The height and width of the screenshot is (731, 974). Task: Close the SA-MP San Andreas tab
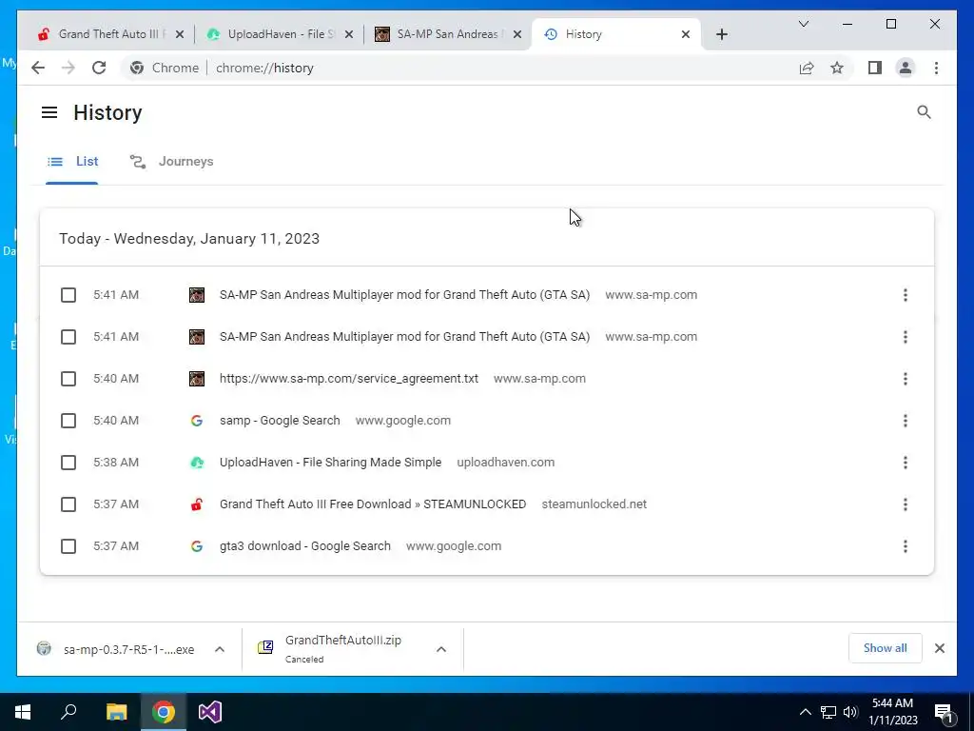(x=516, y=34)
